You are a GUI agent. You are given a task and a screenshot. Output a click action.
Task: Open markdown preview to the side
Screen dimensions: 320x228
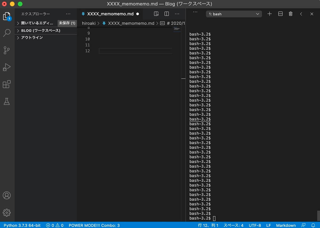pos(157,14)
